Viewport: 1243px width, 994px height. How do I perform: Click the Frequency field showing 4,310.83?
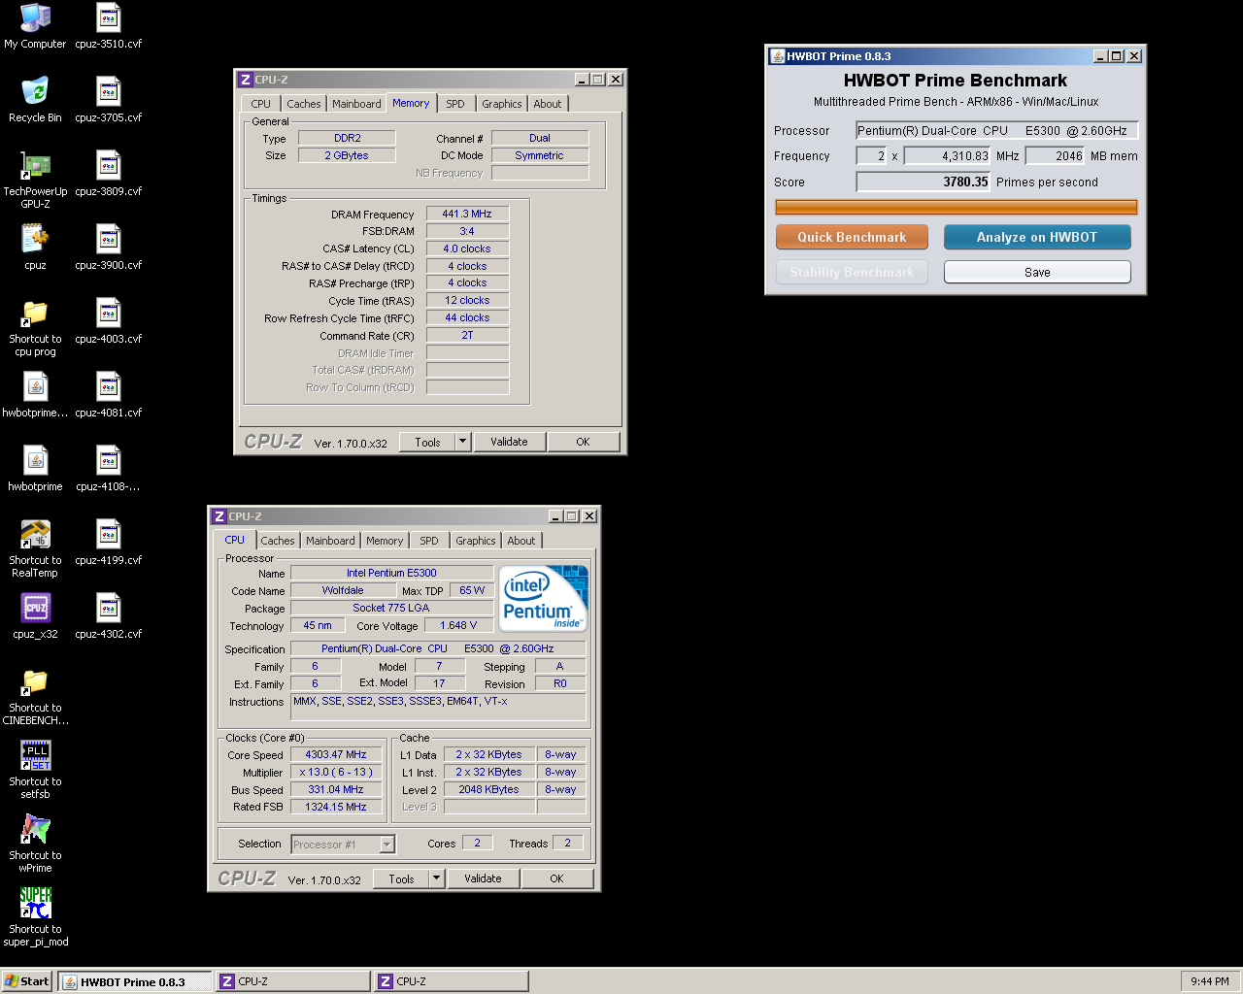coord(948,155)
